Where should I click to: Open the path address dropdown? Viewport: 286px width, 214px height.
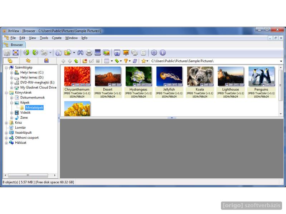(x=281, y=61)
